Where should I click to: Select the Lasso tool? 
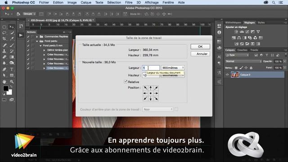coord(4,33)
